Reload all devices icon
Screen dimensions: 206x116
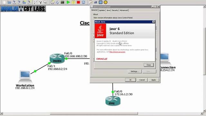coord(83,2)
